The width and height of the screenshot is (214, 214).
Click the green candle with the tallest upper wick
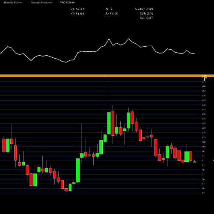click(109, 123)
